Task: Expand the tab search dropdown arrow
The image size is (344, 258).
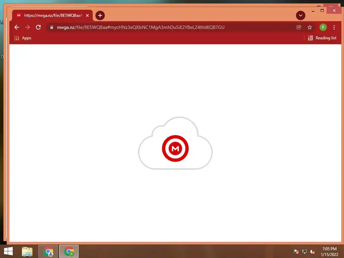Action: click(x=301, y=15)
